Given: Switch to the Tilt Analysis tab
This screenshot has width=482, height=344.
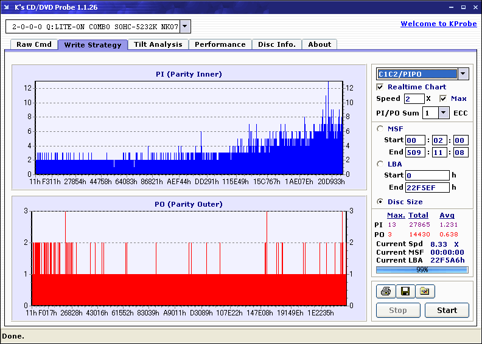Looking at the screenshot, I should pos(158,44).
